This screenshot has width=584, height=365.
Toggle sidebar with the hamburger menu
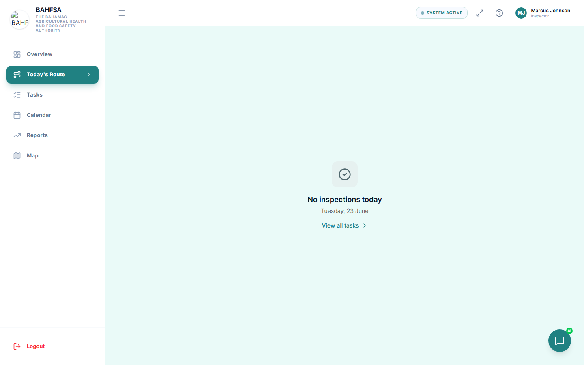[122, 13]
